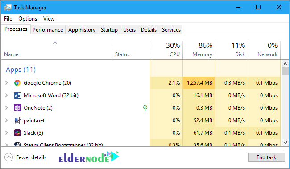Switch to the Performance tab
Image resolution: width=290 pixels, height=169 pixels.
tap(48, 30)
